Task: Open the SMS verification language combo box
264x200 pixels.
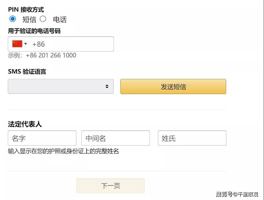Action: 61,86
